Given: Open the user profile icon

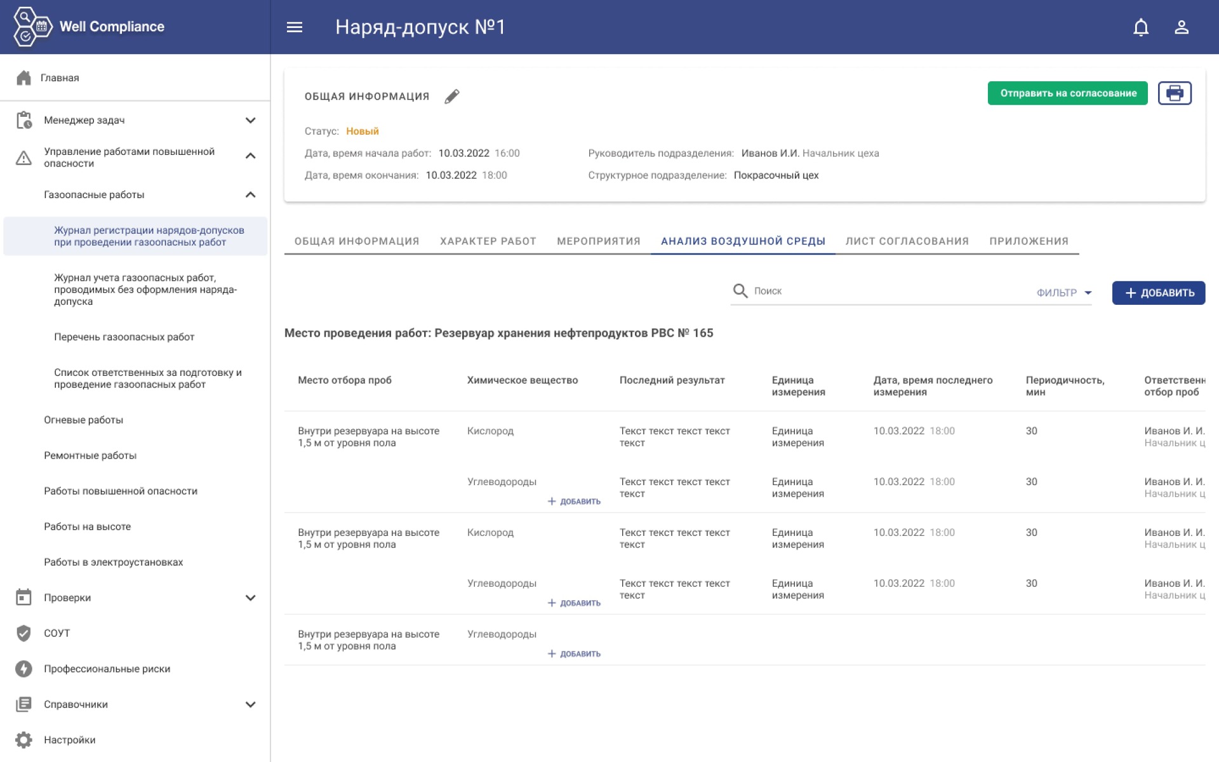Looking at the screenshot, I should pos(1181,27).
